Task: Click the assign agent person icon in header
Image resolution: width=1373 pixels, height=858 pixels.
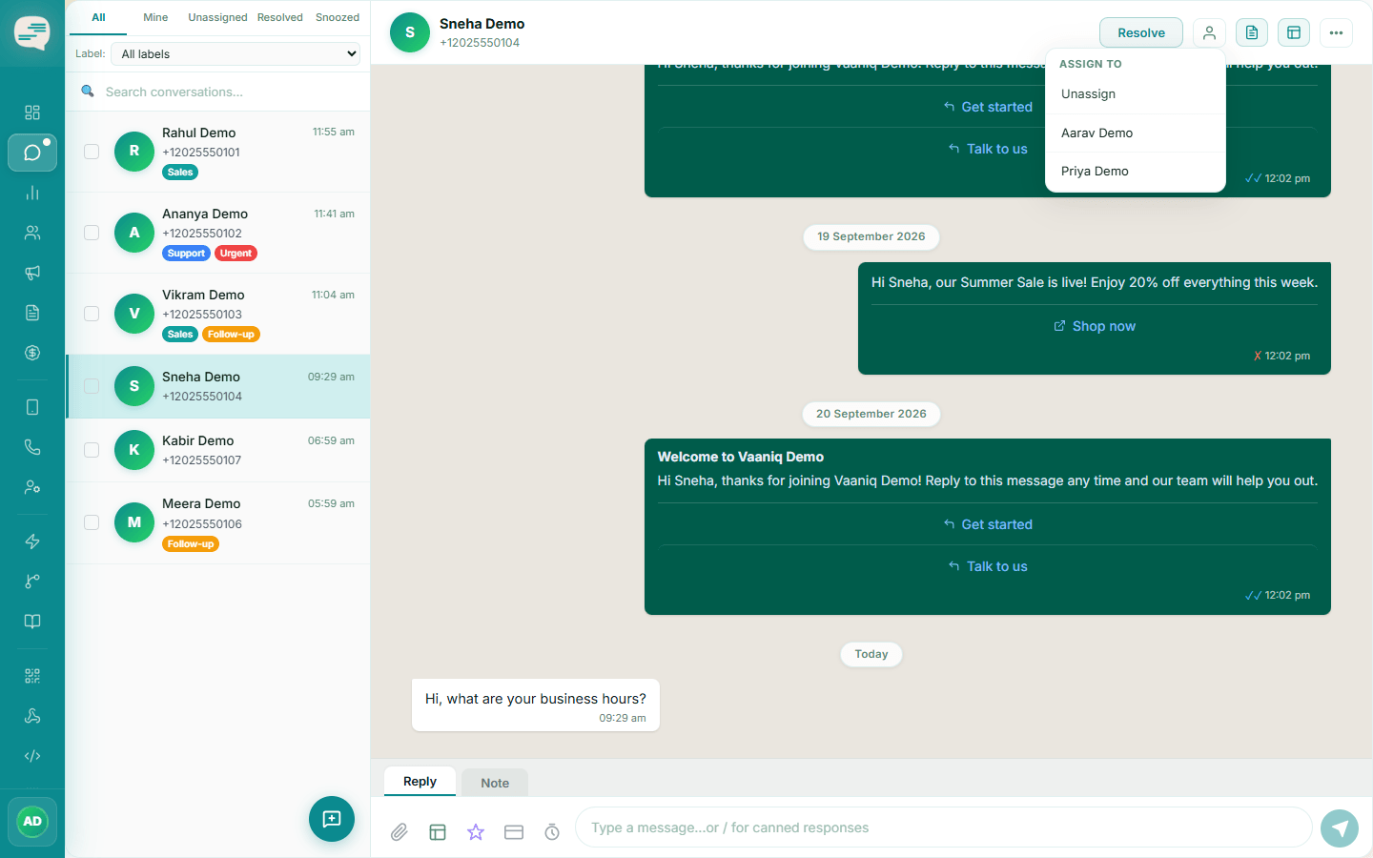Action: coord(1209,32)
